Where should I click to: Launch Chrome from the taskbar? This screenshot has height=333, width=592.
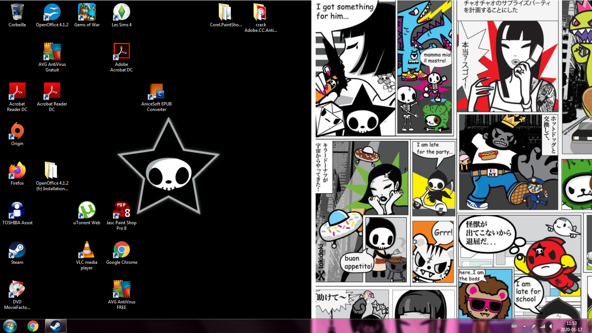(33, 326)
